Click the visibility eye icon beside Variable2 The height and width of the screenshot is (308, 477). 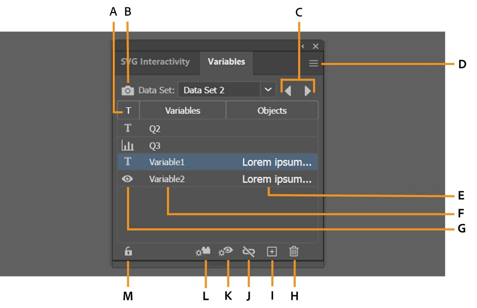128,179
